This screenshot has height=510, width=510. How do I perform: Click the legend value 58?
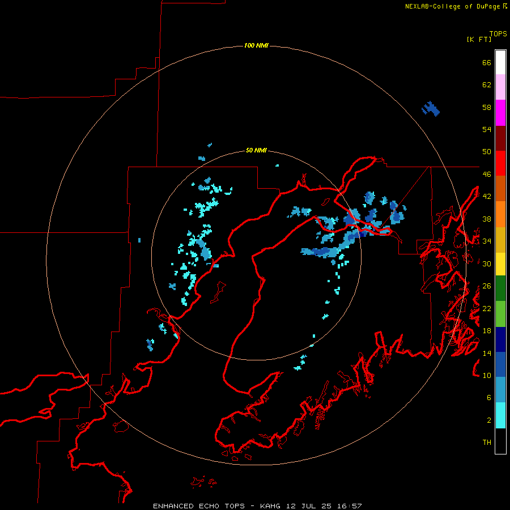pyautogui.click(x=487, y=107)
